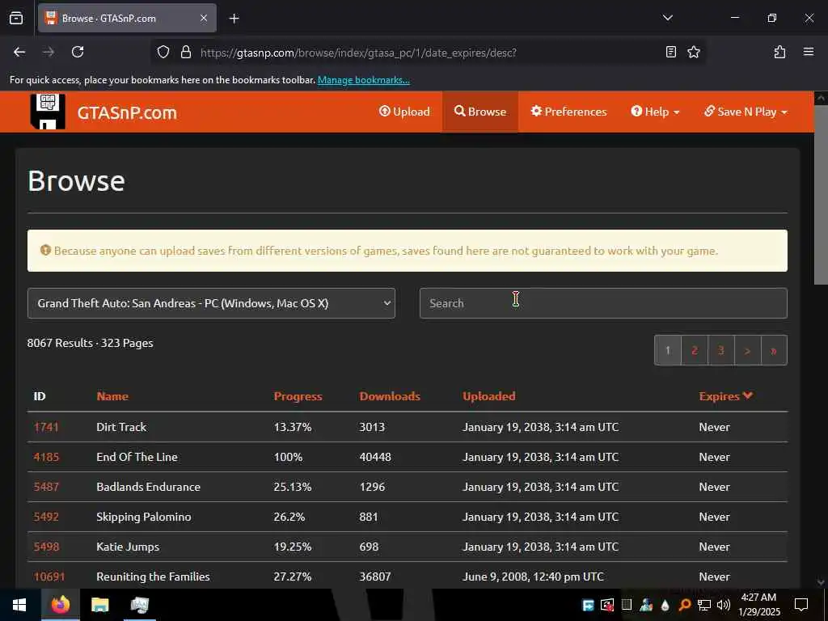This screenshot has width=828, height=621.
Task: Sort table by Progress column
Action: pyautogui.click(x=298, y=396)
